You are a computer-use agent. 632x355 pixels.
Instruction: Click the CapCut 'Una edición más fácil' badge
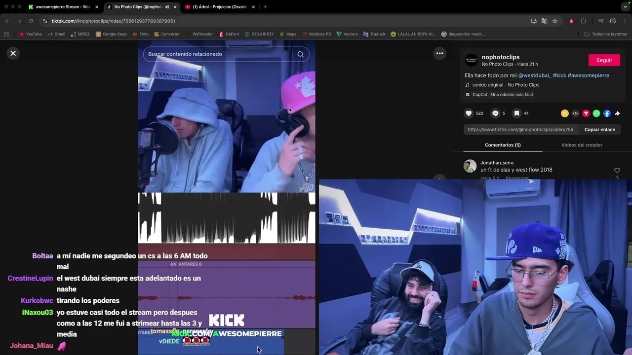tap(499, 95)
